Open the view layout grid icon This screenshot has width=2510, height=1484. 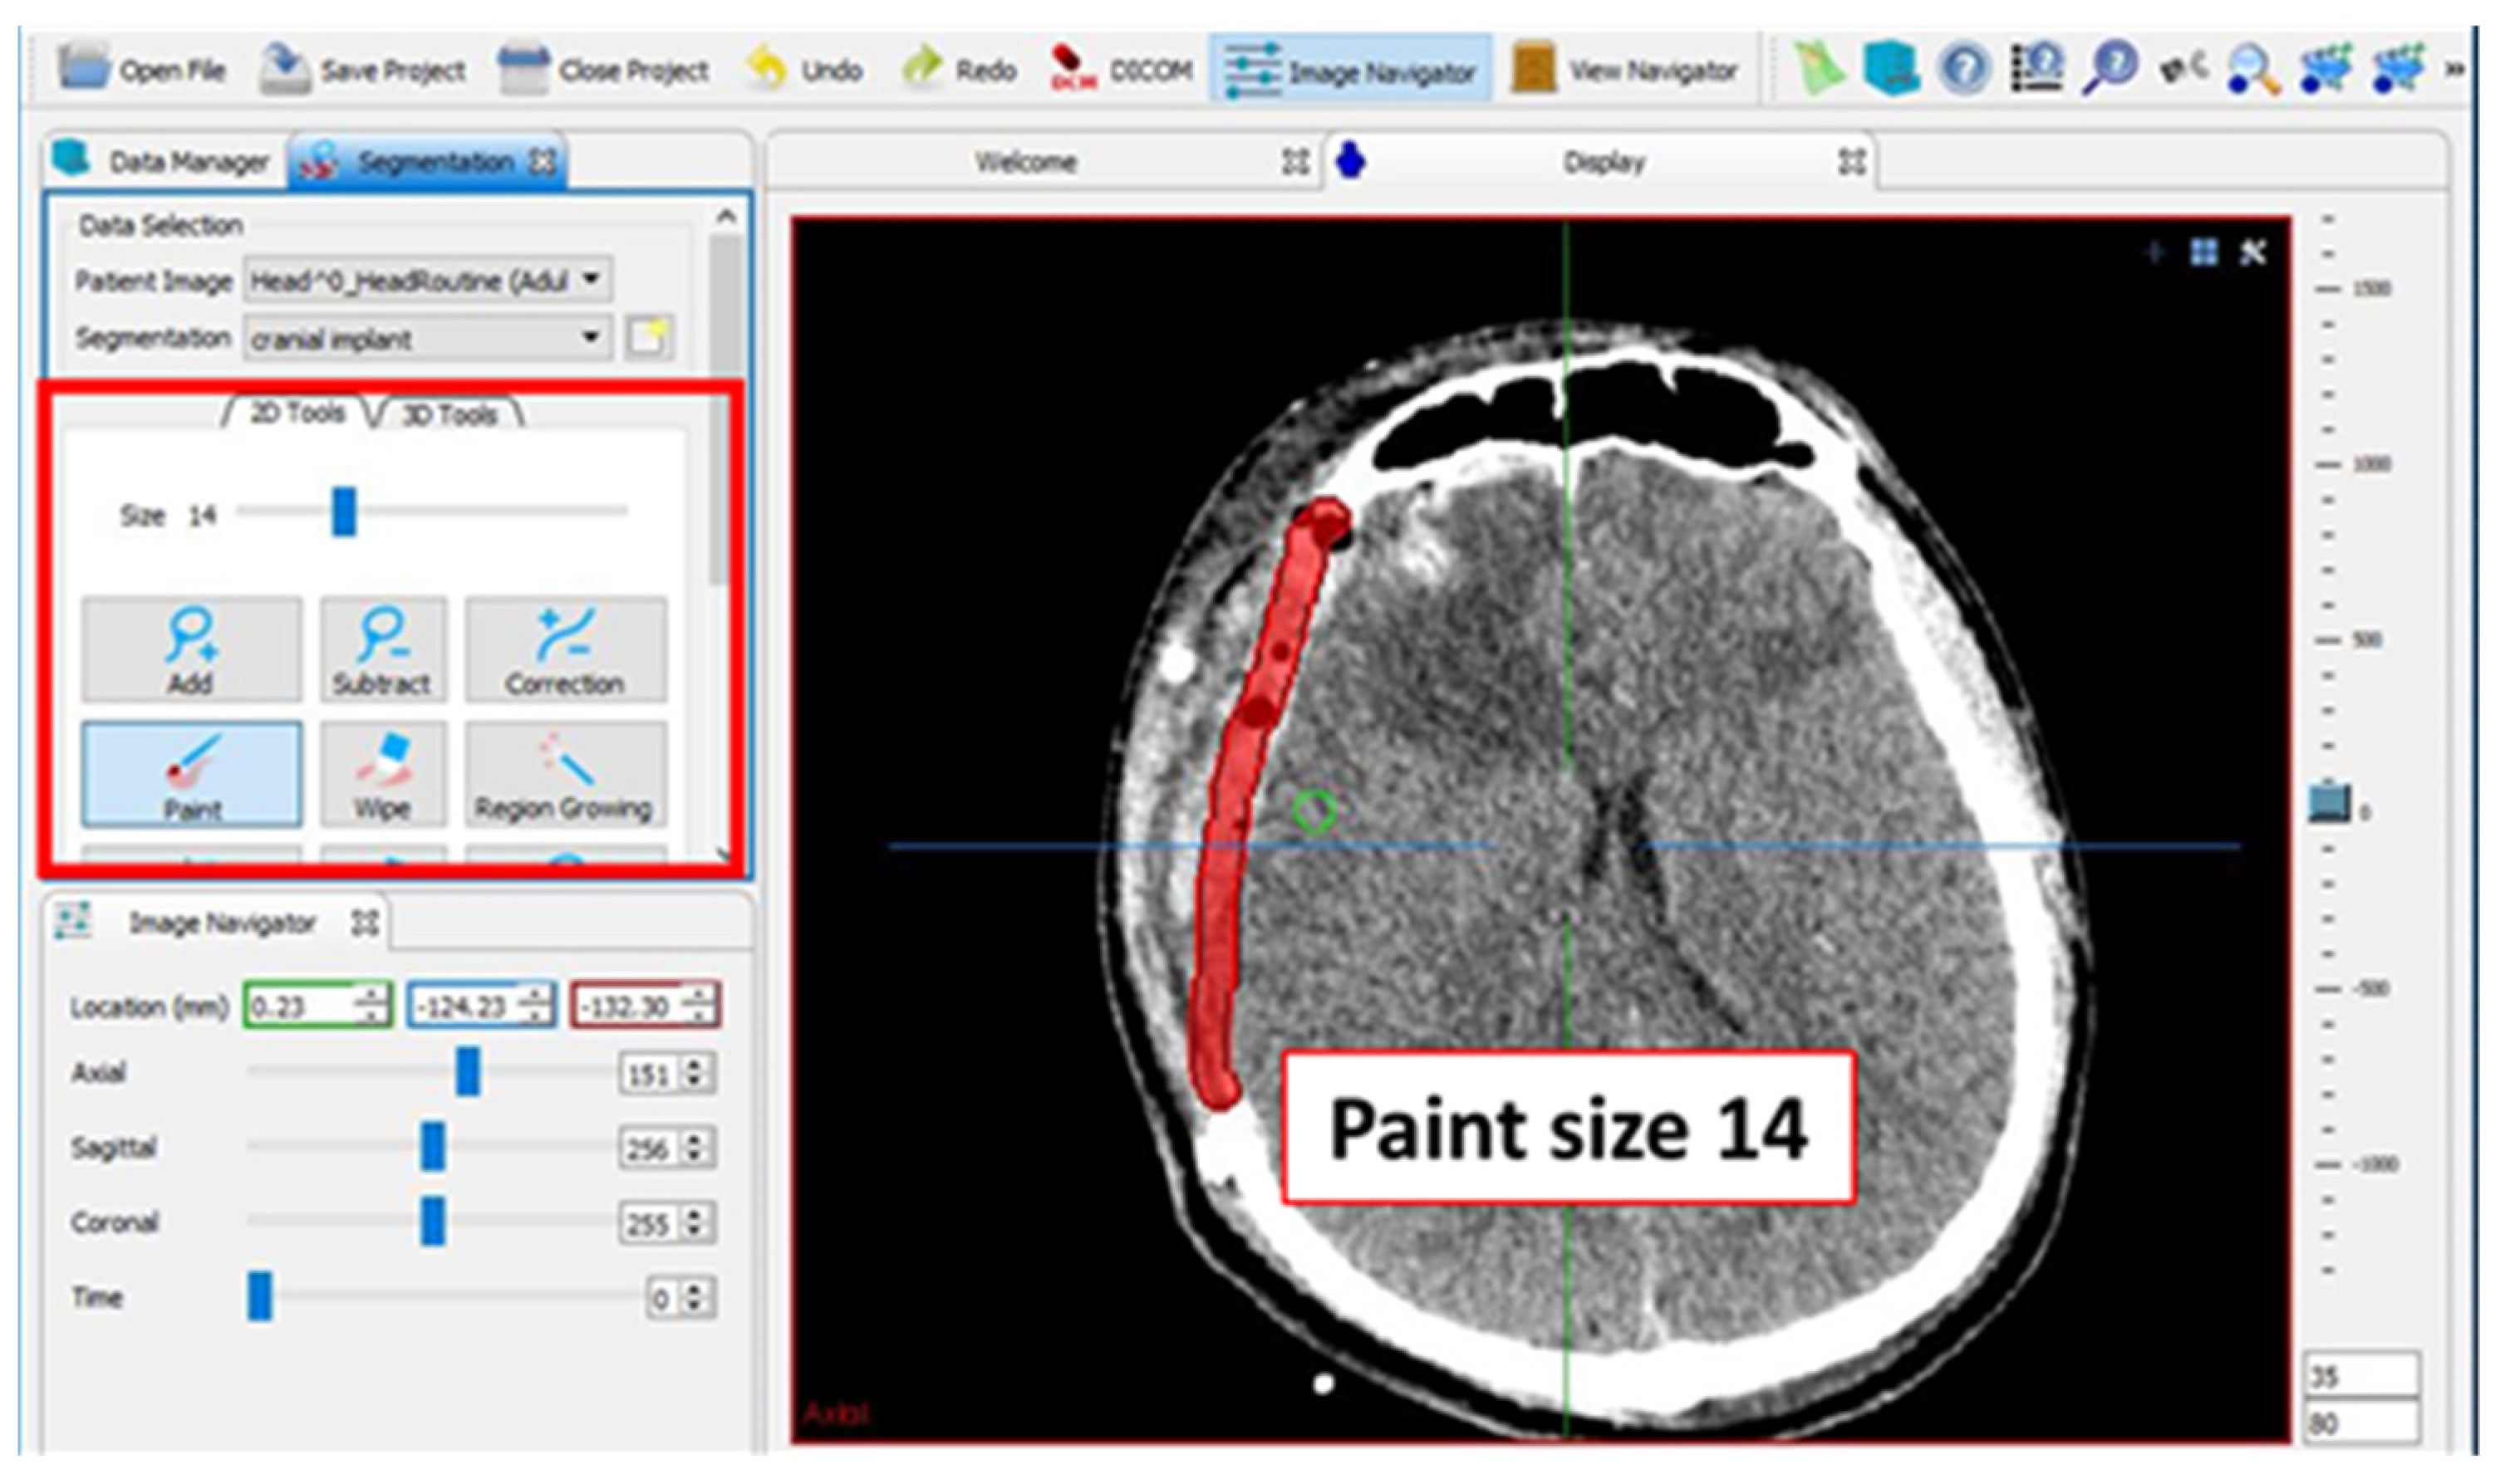[x=2204, y=253]
